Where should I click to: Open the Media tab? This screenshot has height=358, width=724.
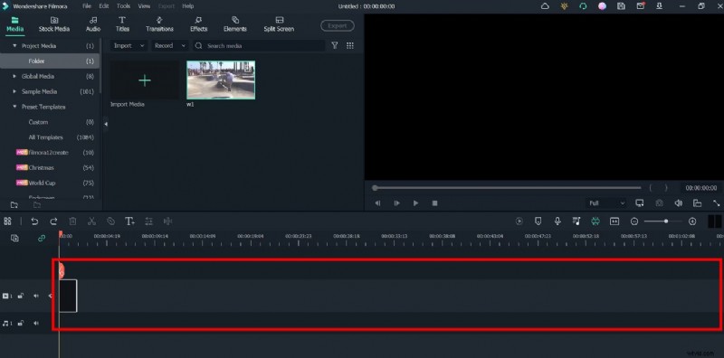point(14,24)
